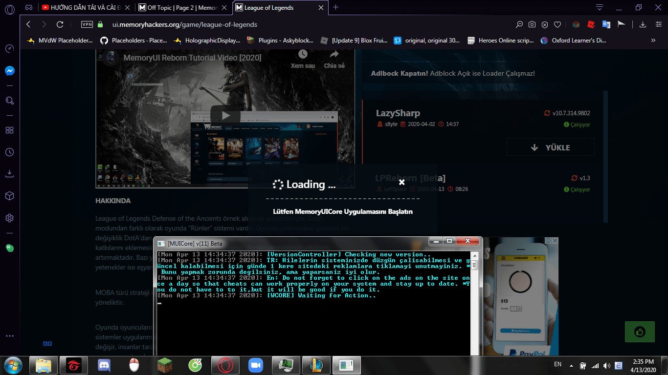Open History from the sidebar clock icon

(9, 152)
